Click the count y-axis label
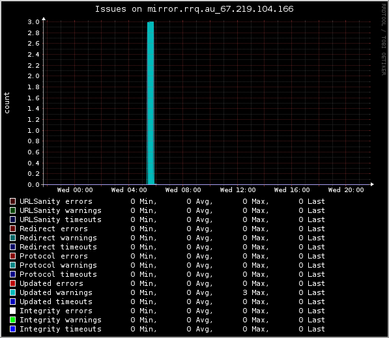Viewport: 389px width, 338px height. 7,103
